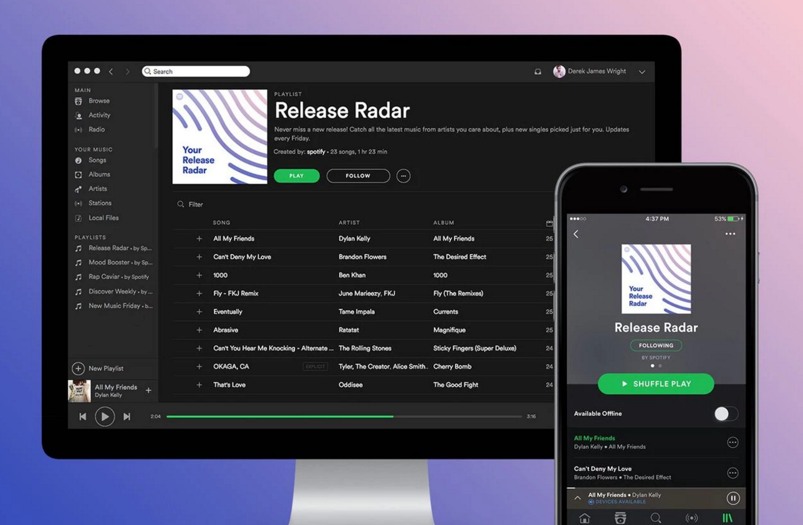Go to Albums under Your Music

[92, 175]
